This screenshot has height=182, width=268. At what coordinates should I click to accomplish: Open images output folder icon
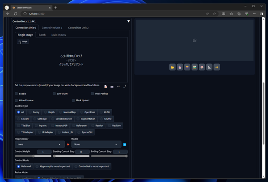click(x=172, y=67)
